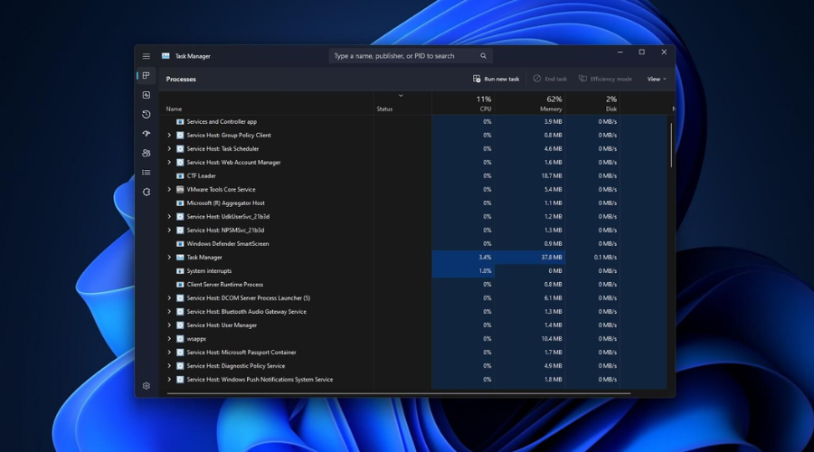Expand Service Host: UdkUserSvc_21b3d
Viewport: 814px width, 452px height.
[x=169, y=217]
